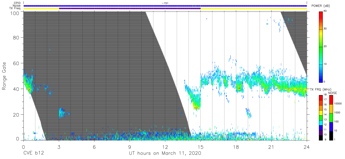Click the 12 tick on the TX frequency scale
This screenshot has height=159, width=345.
pos(325,125)
